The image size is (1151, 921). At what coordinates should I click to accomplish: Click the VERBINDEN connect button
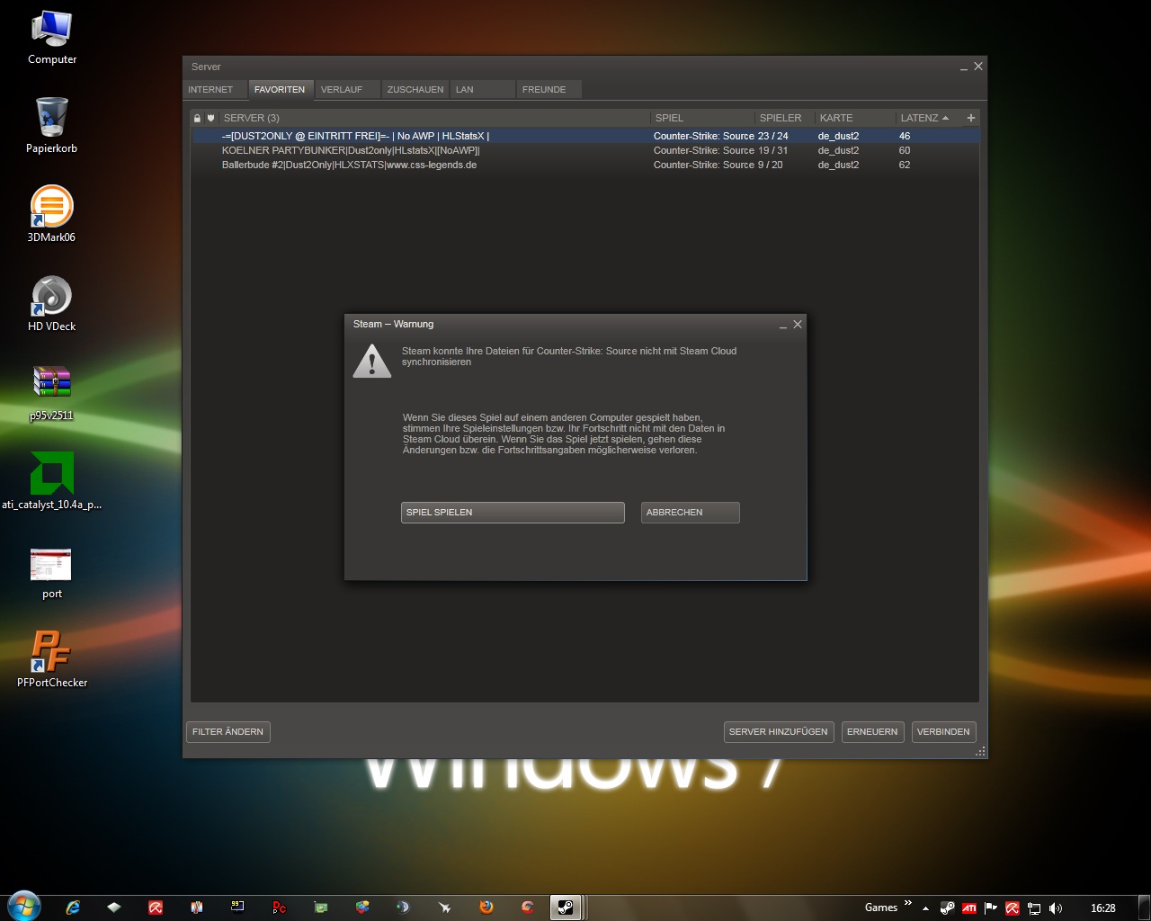(943, 732)
